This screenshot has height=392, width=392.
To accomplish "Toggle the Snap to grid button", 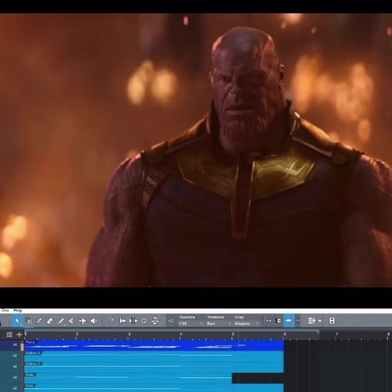I will click(268, 321).
